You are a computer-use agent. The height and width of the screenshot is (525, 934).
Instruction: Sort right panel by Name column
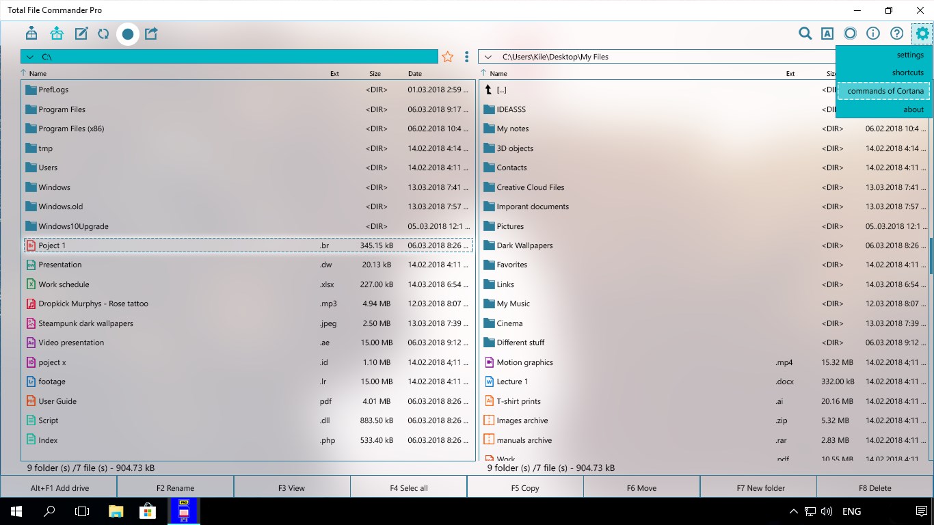click(498, 73)
